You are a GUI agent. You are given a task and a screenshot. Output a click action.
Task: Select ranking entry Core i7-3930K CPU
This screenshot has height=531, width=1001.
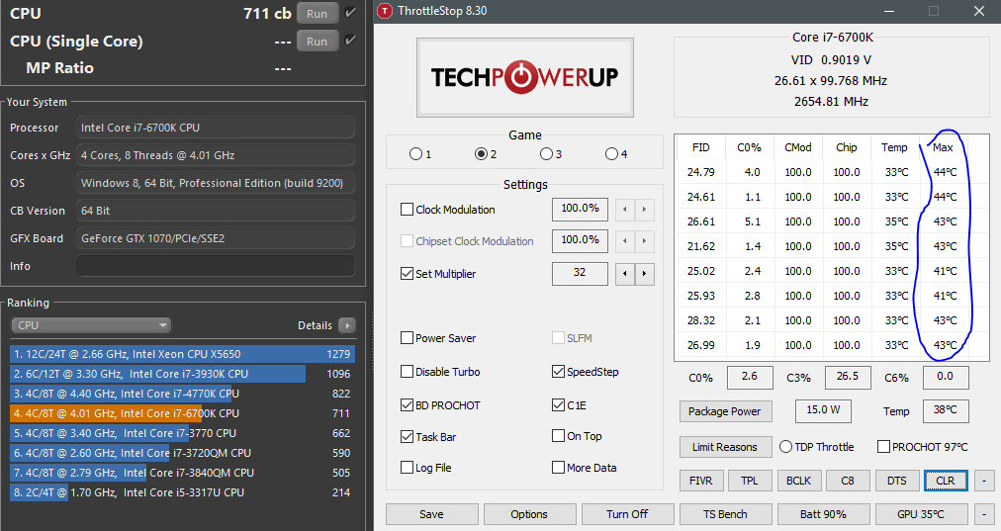click(x=182, y=374)
